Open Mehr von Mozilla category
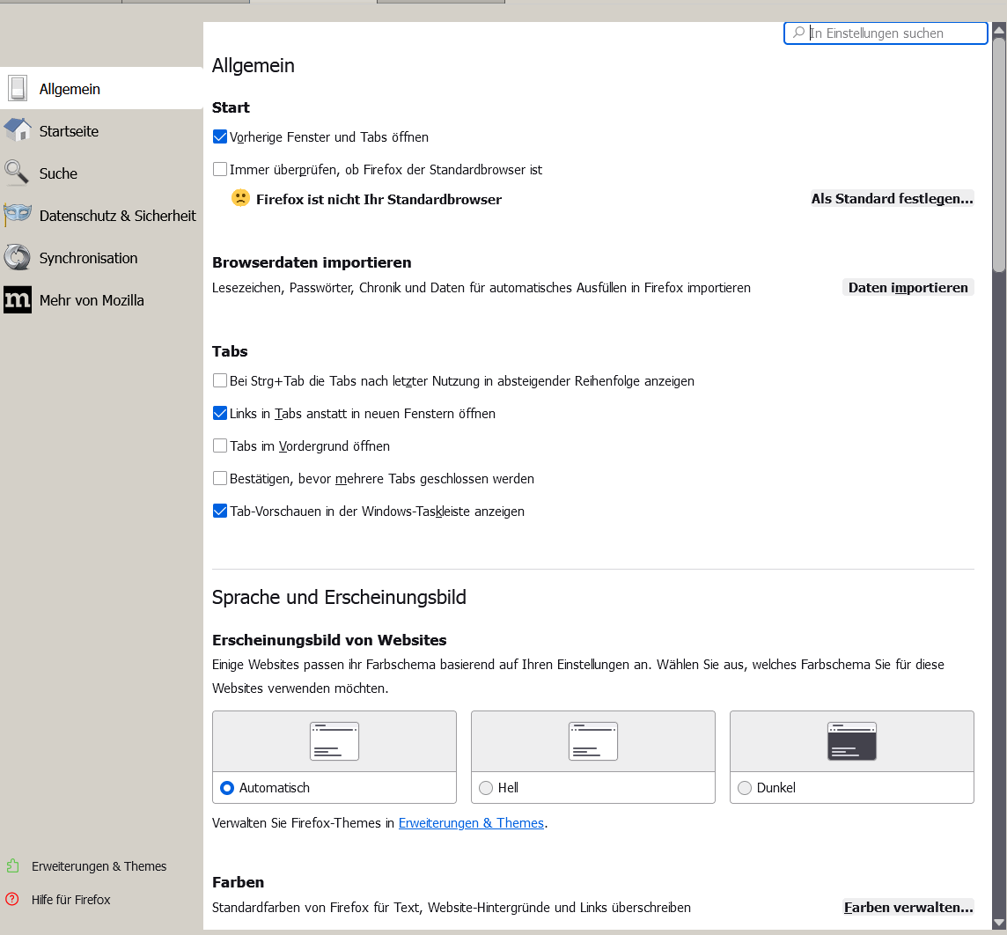The image size is (1007, 935). [101, 300]
